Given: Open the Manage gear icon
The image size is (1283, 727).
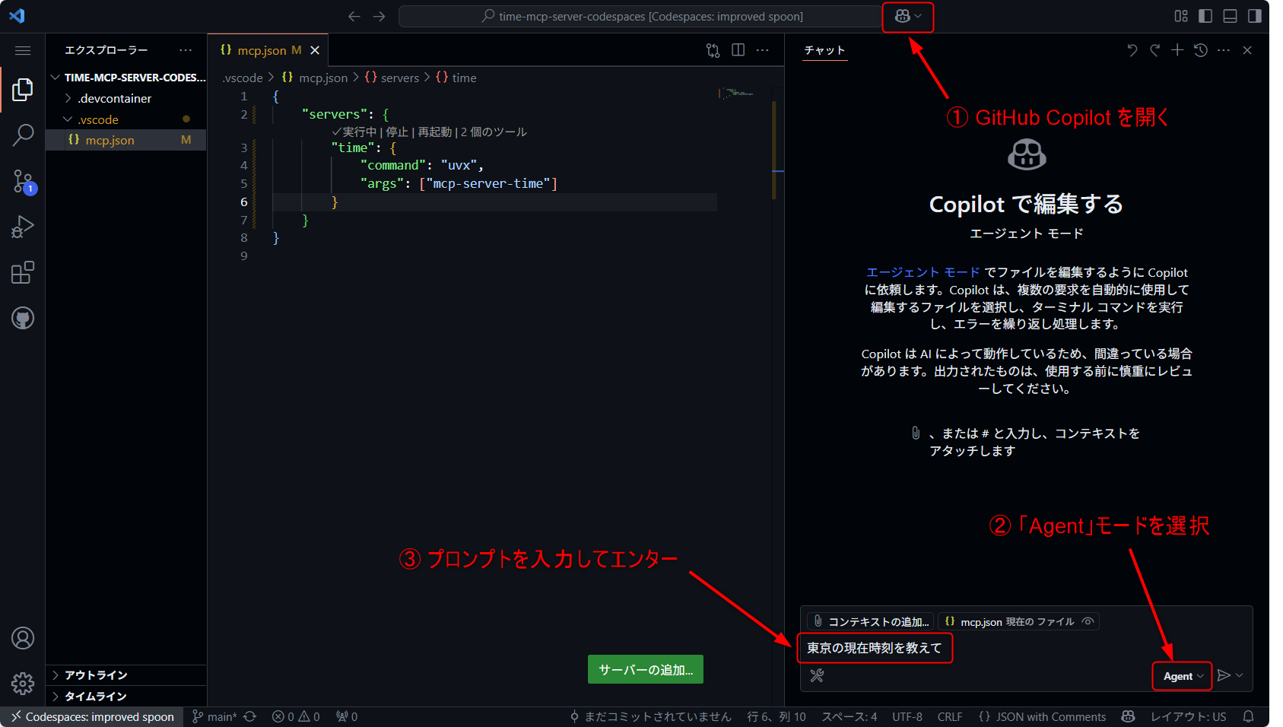Looking at the screenshot, I should (23, 683).
